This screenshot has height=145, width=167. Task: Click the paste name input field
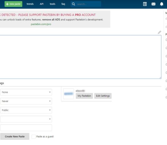[x=26, y=128]
